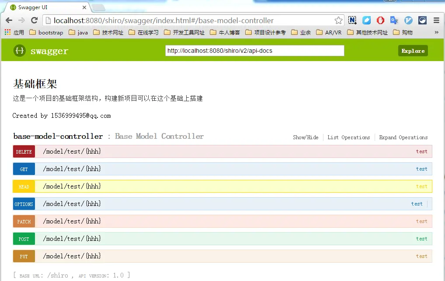This screenshot has height=281, width=445.
Task: Click 'test' summary in PATCH row
Action: pos(421,221)
